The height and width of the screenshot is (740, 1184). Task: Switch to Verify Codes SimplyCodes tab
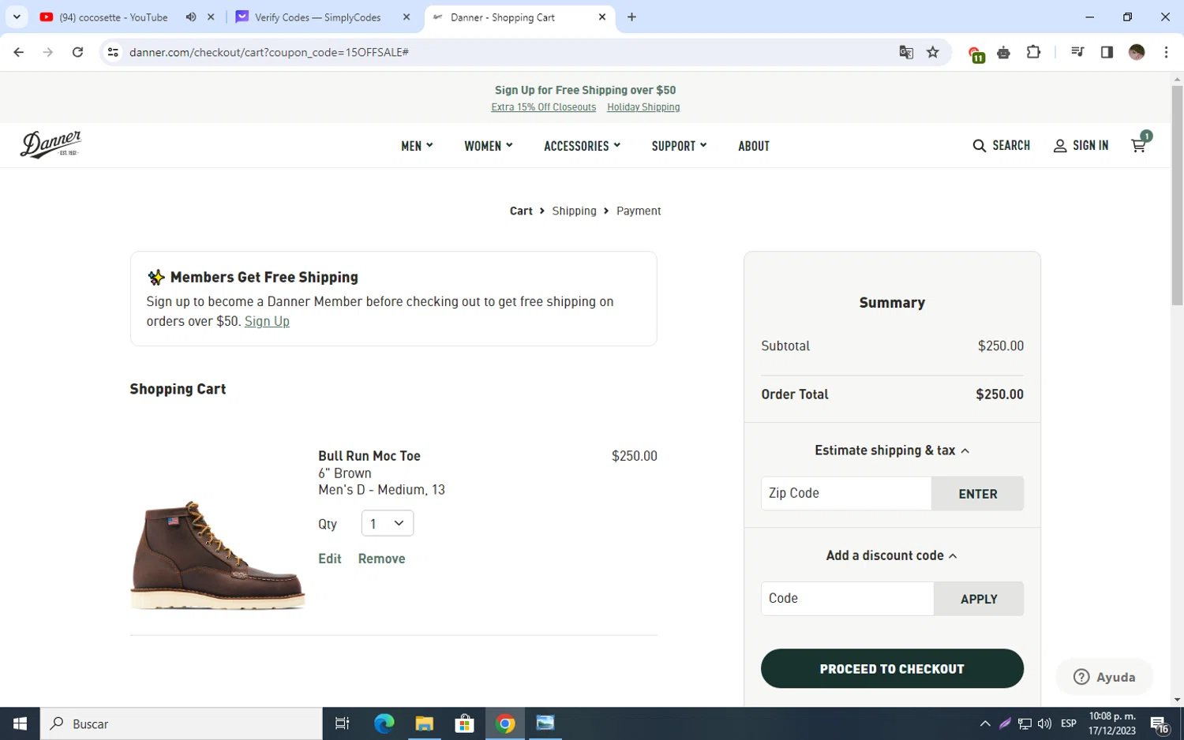click(x=317, y=17)
